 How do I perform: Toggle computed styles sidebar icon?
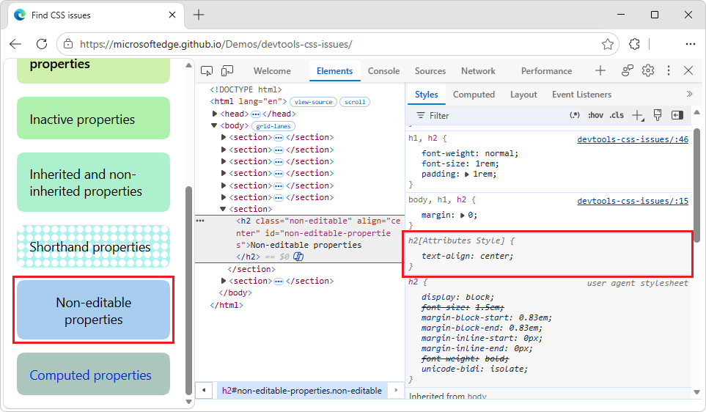pyautogui.click(x=677, y=115)
